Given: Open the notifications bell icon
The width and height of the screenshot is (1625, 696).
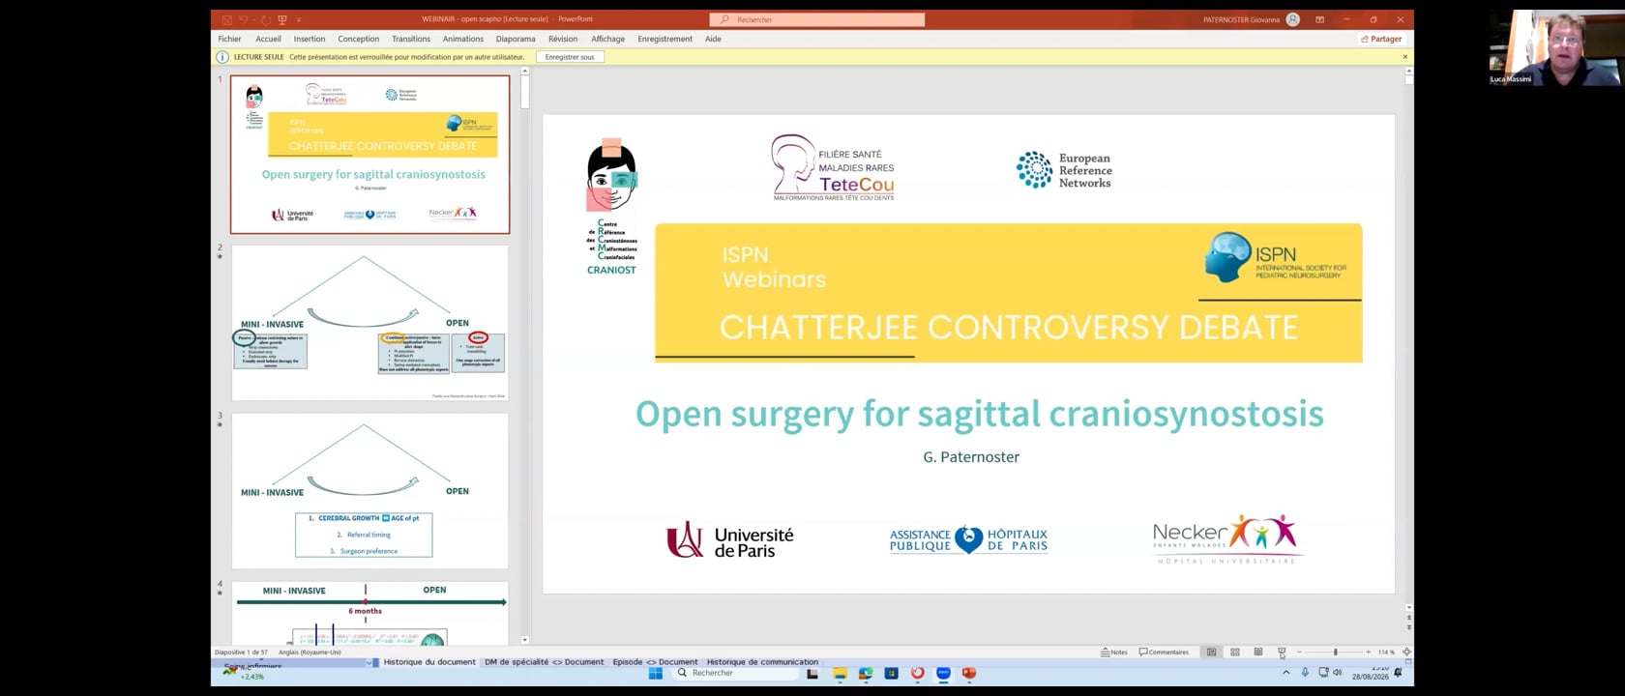Looking at the screenshot, I should click(x=1398, y=673).
